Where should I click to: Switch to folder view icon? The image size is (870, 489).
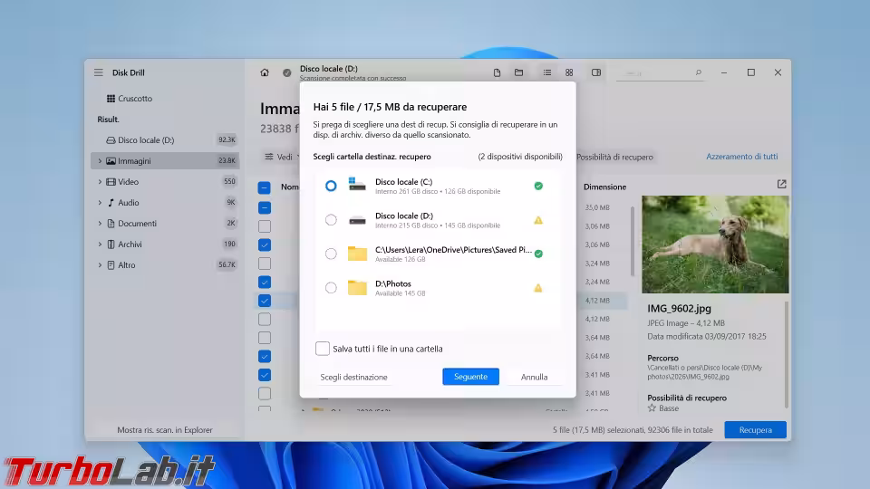pos(519,72)
